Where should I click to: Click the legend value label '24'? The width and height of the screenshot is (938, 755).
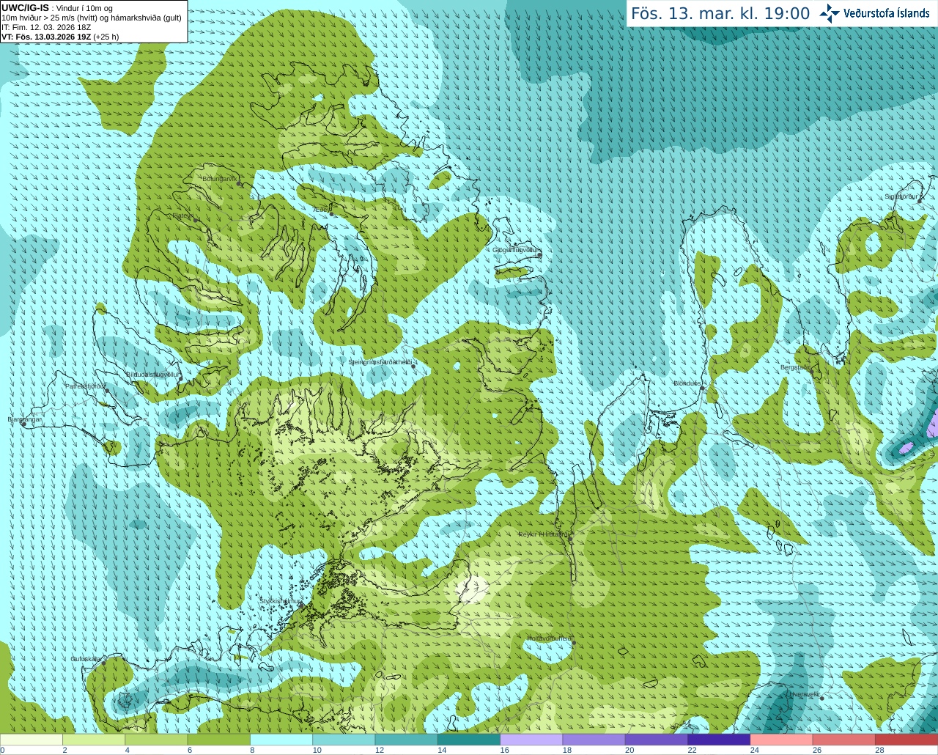click(755, 750)
